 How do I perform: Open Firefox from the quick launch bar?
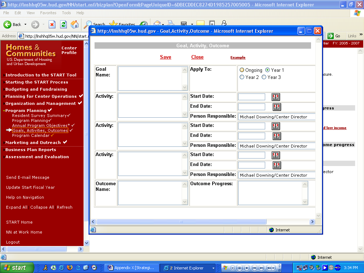point(70,268)
